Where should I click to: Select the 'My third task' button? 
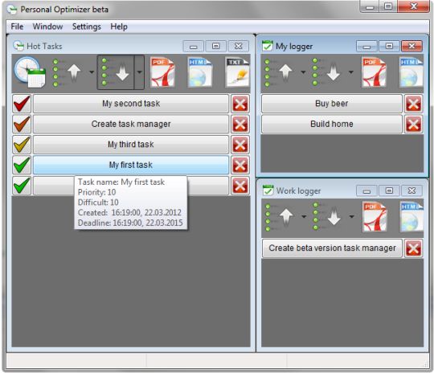click(131, 145)
